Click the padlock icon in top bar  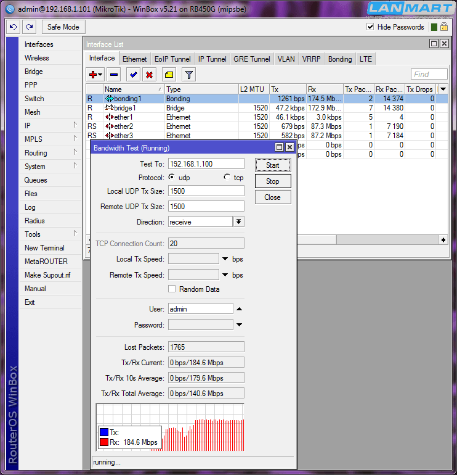click(443, 27)
